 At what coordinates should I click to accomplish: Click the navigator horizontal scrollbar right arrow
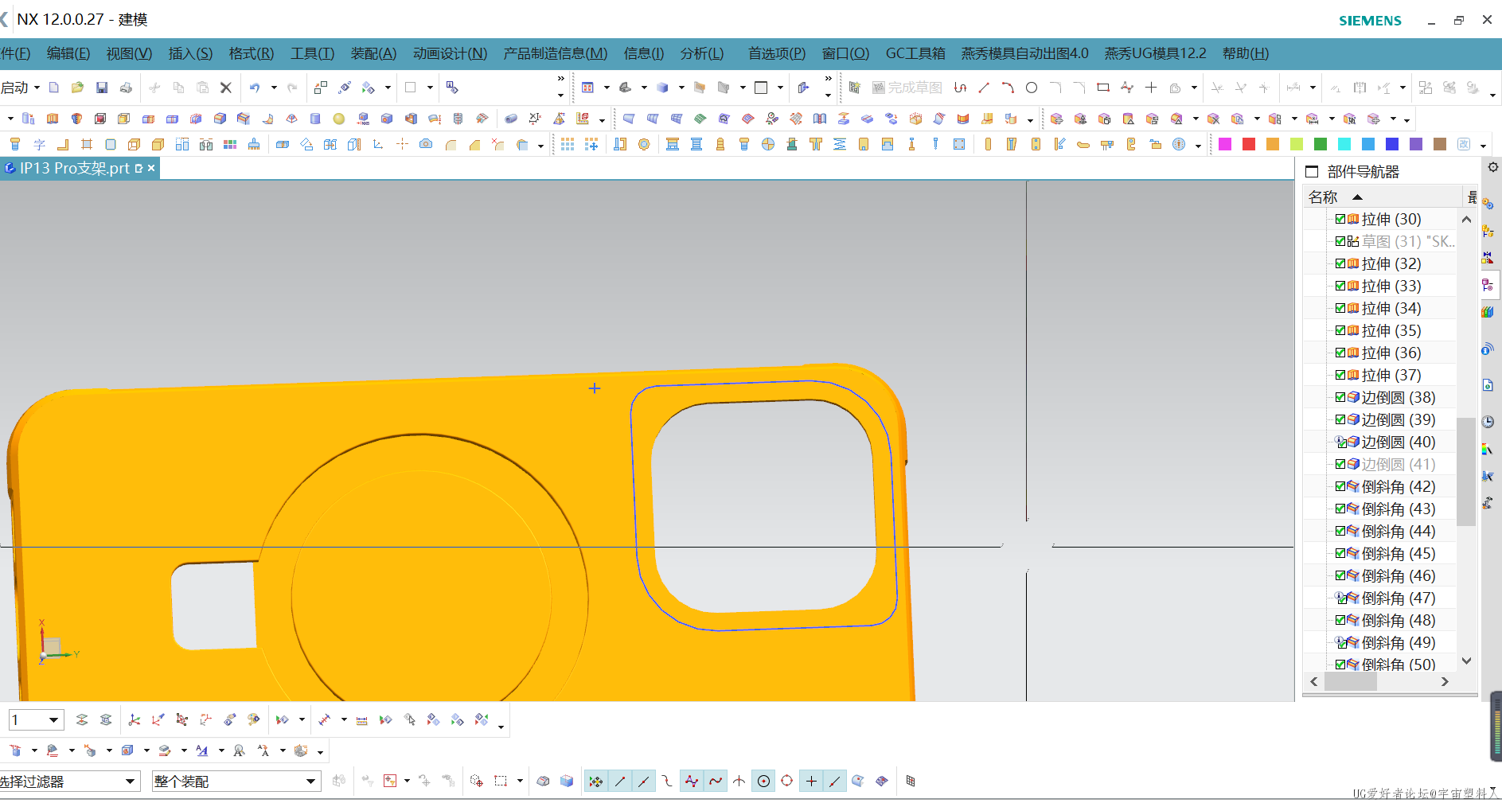[1445, 681]
